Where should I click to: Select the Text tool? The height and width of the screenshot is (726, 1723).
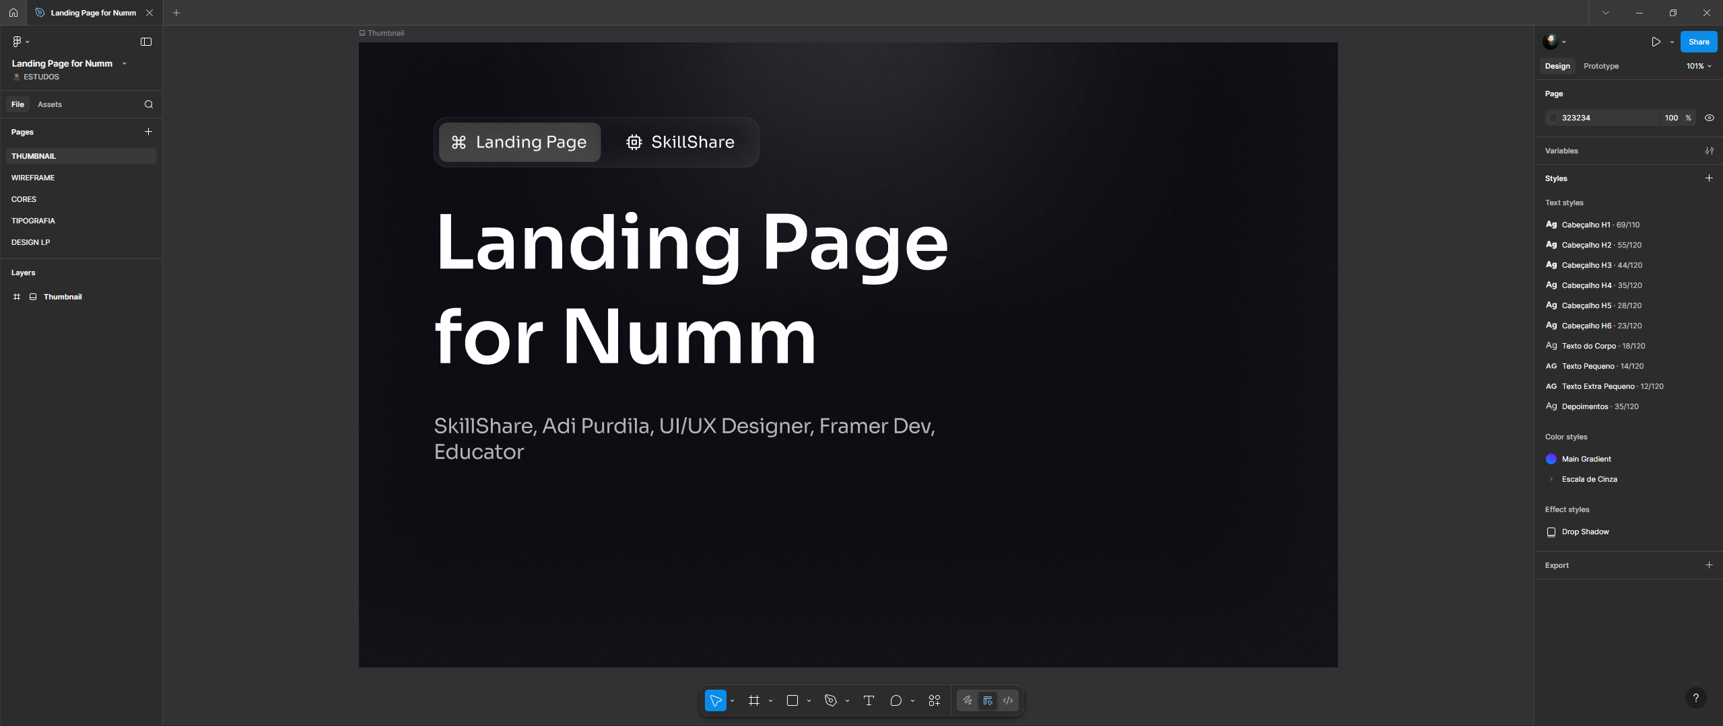[869, 700]
